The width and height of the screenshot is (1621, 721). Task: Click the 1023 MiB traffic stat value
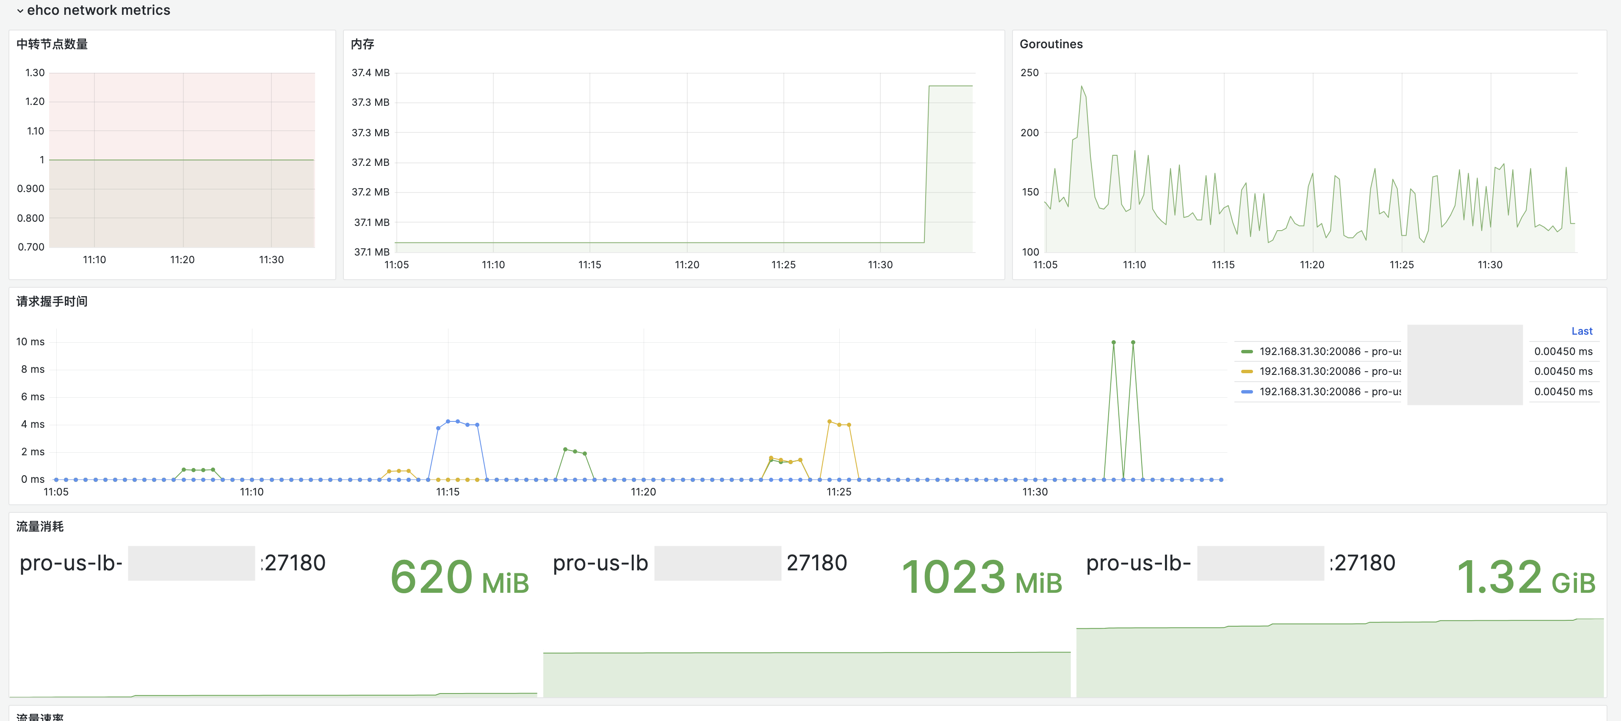point(981,577)
